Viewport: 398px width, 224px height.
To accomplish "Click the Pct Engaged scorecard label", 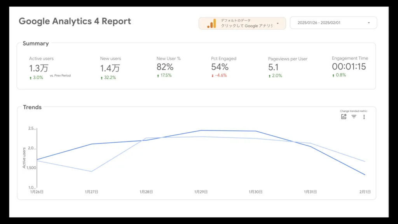I will click(x=223, y=58).
